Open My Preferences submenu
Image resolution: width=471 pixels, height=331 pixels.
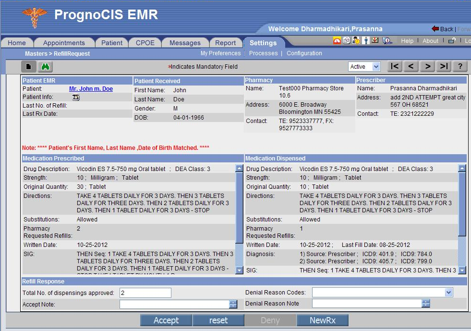[221, 53]
